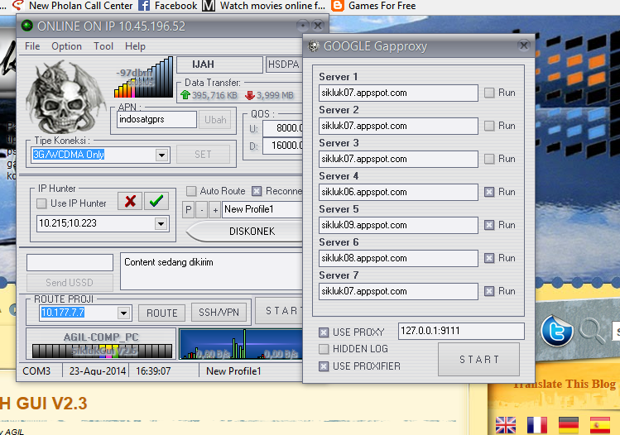Viewport: 620px width, 435px height.
Task: Select the German flag translation icon
Action: [x=569, y=426]
